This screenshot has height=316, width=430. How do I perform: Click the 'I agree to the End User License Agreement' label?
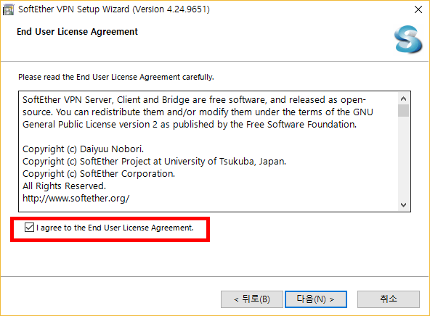click(115, 228)
